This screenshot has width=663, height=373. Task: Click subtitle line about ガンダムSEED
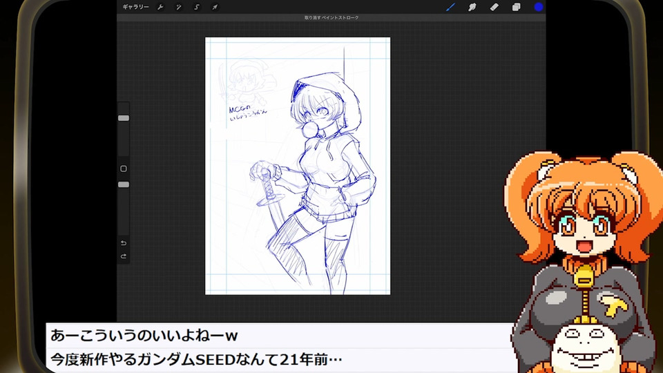[x=196, y=359]
